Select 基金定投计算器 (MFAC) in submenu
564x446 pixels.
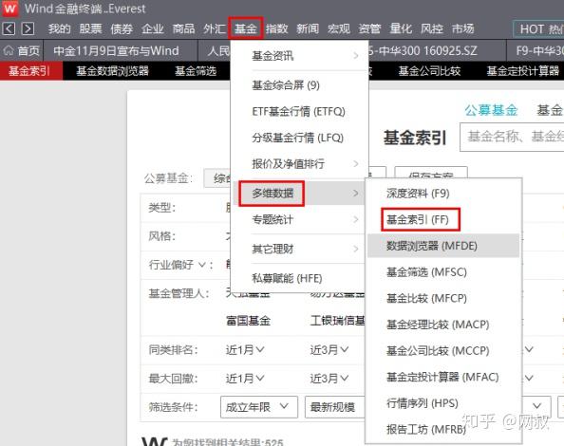point(443,377)
